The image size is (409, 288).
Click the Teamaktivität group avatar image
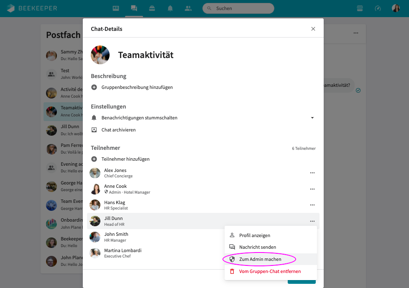point(100,55)
